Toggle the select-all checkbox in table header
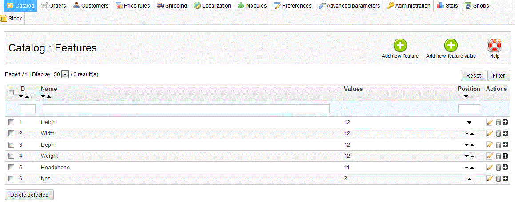515x203 pixels. coord(12,92)
